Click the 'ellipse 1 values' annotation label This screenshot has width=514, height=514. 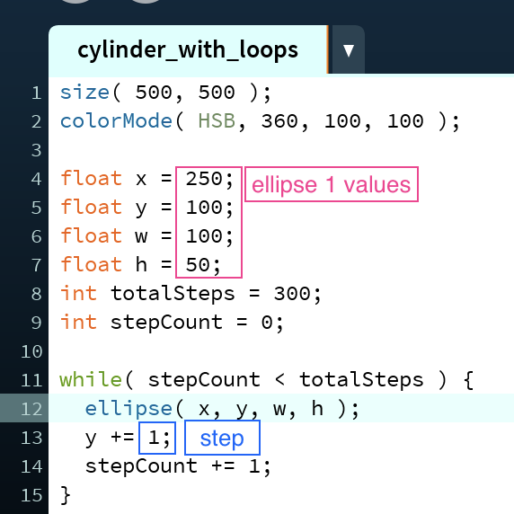[x=332, y=184]
